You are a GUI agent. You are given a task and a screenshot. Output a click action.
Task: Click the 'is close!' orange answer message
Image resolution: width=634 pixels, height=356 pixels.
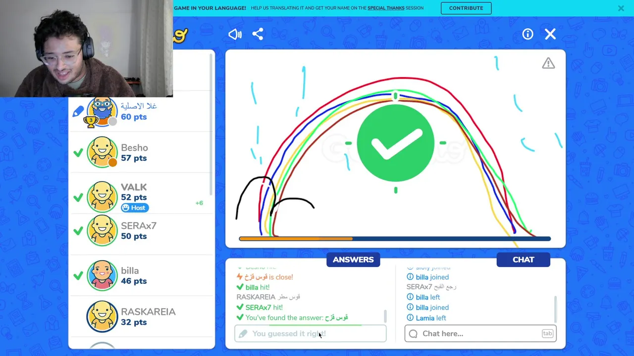(x=264, y=277)
